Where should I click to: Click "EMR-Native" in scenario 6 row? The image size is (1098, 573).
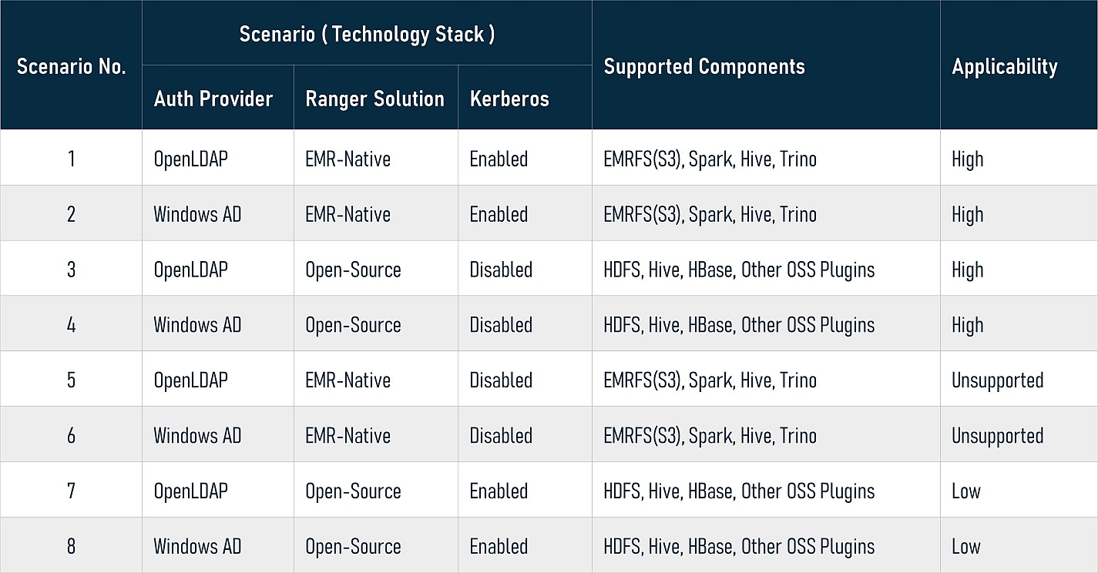point(348,436)
